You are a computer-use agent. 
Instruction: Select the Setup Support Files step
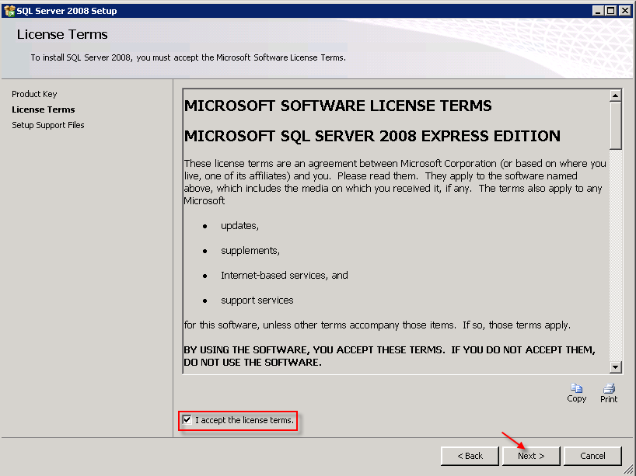click(x=48, y=125)
